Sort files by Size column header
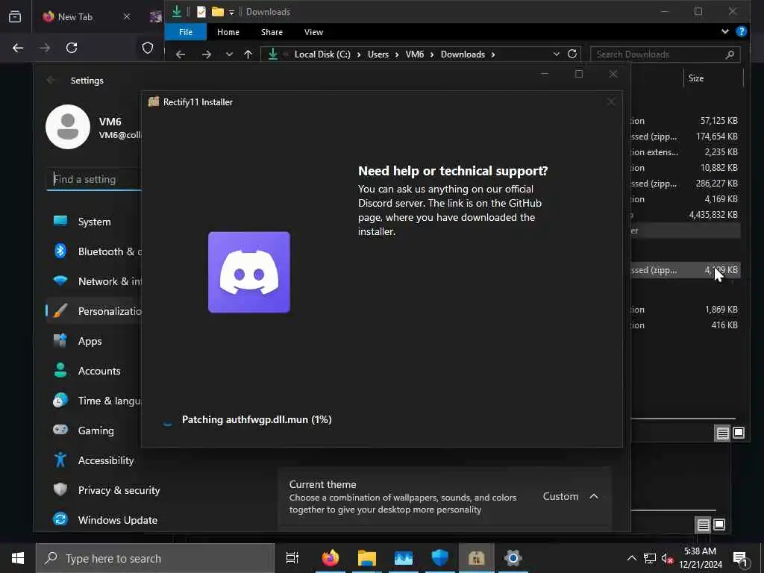The image size is (764, 573). [x=696, y=78]
